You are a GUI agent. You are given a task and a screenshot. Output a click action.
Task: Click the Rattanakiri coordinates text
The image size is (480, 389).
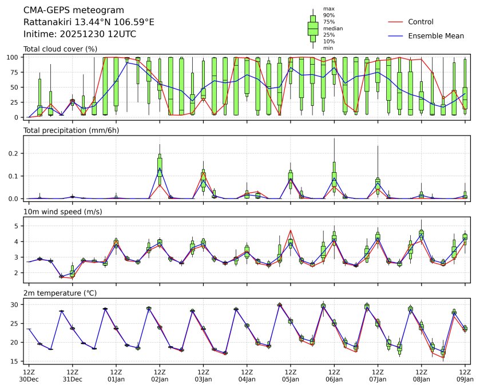click(89, 22)
